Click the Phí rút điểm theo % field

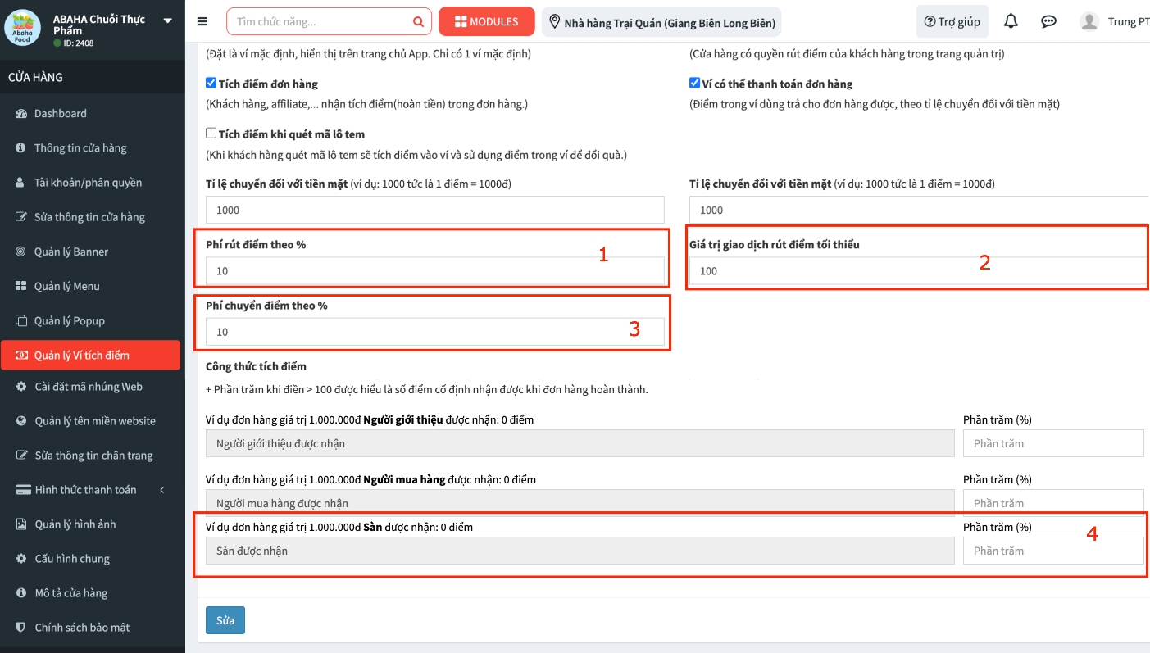coord(434,271)
